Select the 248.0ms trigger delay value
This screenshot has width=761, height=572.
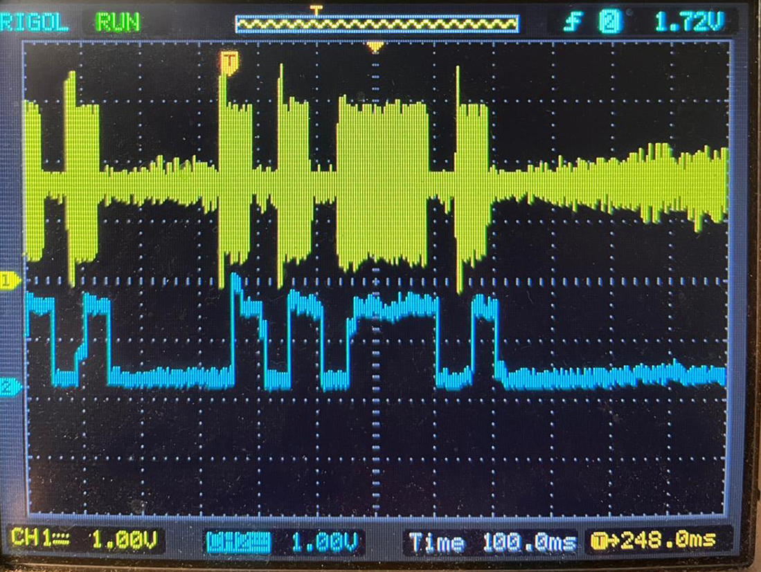point(667,540)
